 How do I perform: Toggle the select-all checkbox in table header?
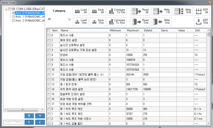pyautogui.click(x=49, y=30)
